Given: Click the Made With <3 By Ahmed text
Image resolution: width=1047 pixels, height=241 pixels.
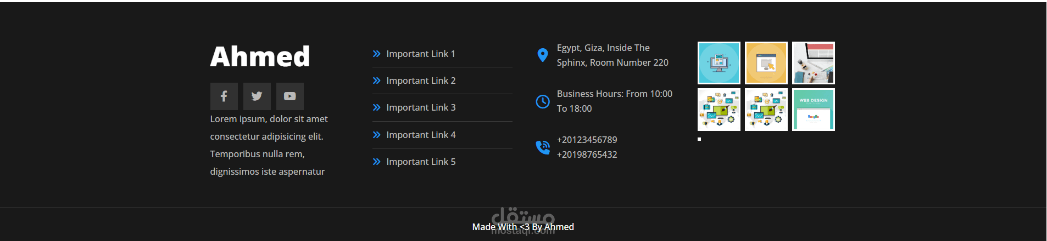Looking at the screenshot, I should coord(523,227).
